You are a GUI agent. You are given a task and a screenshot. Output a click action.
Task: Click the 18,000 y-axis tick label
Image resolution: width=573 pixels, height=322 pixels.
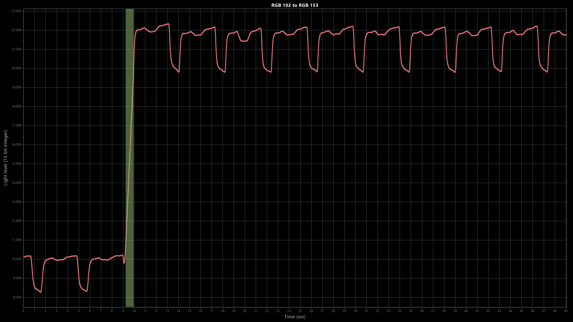pos(16,106)
